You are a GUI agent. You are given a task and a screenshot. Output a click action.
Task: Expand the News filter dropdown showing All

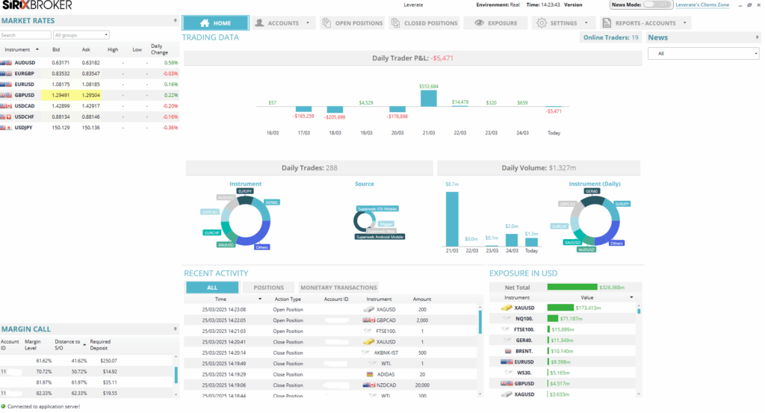tap(703, 54)
